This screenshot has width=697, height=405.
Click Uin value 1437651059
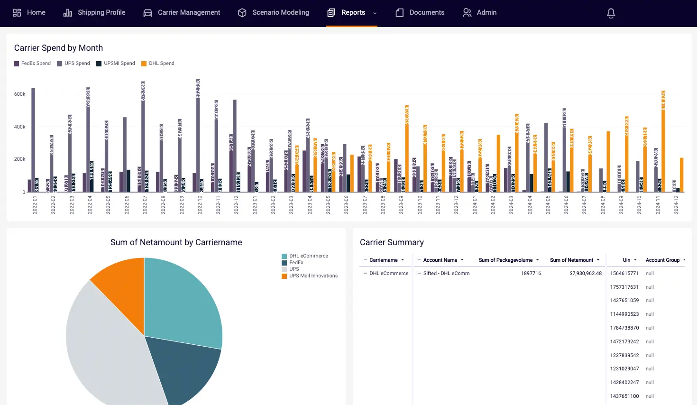click(624, 300)
